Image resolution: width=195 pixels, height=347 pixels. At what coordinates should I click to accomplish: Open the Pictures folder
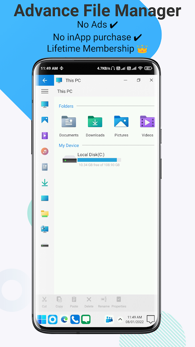[x=121, y=126]
